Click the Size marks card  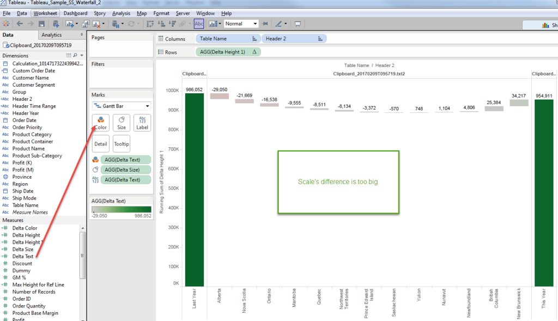coord(122,123)
